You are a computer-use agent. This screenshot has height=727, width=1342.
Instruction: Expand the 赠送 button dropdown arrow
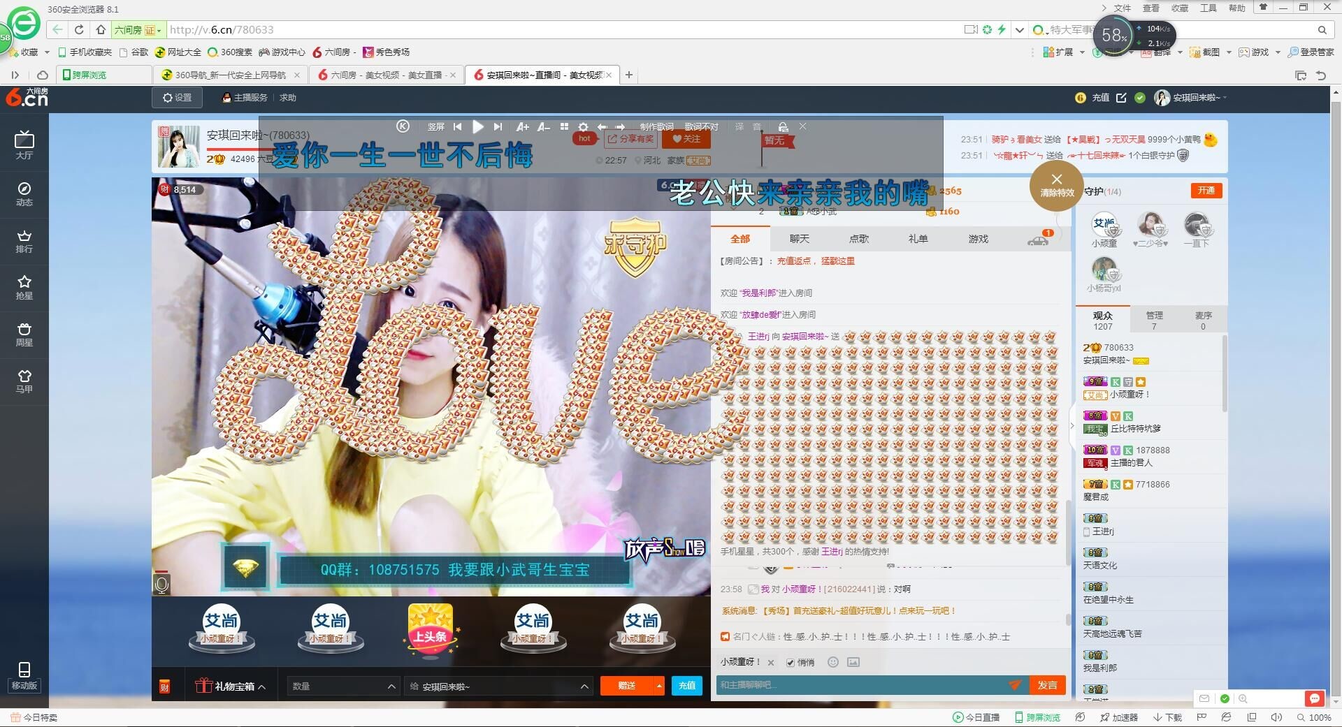coord(659,686)
